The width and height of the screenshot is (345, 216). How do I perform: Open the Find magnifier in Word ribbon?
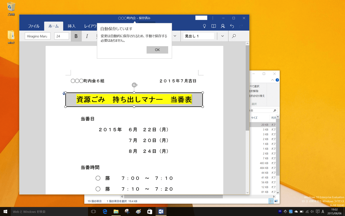pos(234,36)
